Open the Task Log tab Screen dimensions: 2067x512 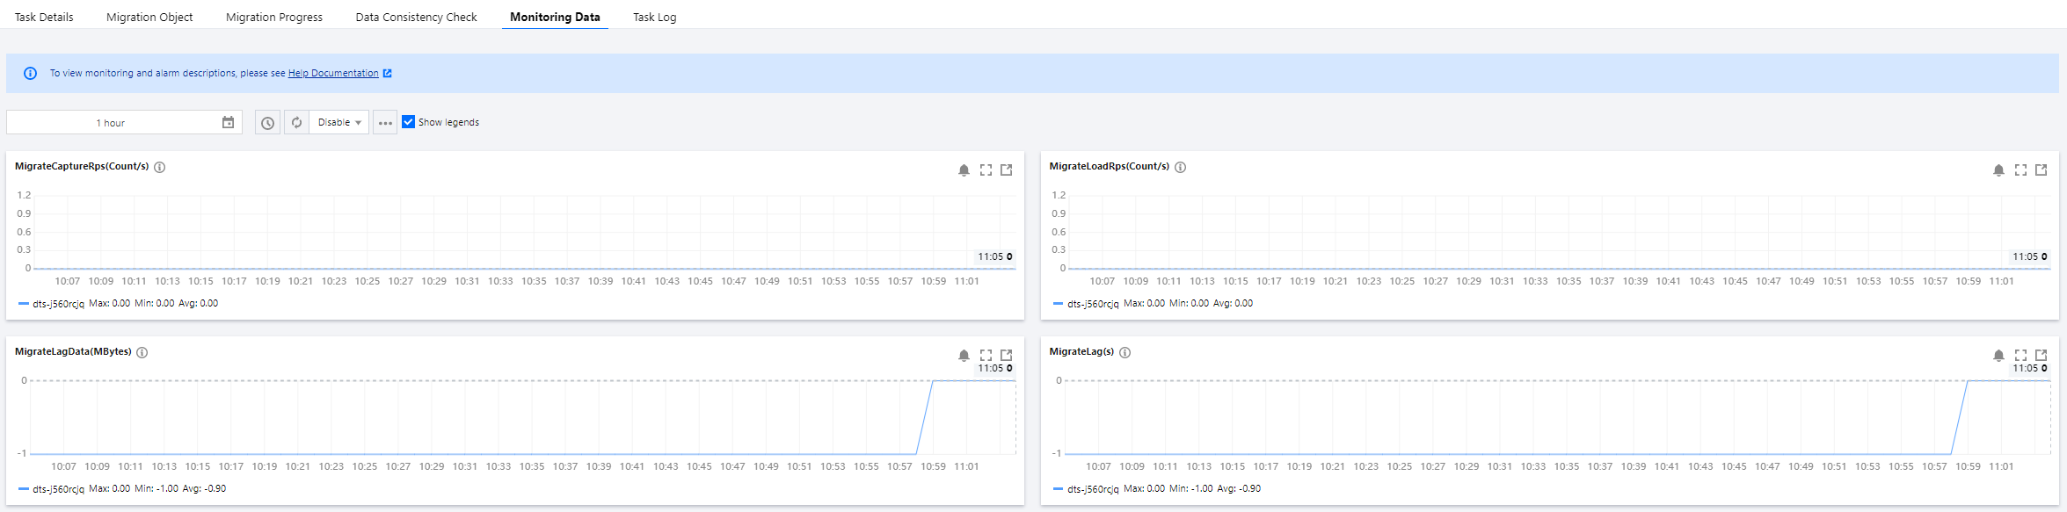[655, 17]
